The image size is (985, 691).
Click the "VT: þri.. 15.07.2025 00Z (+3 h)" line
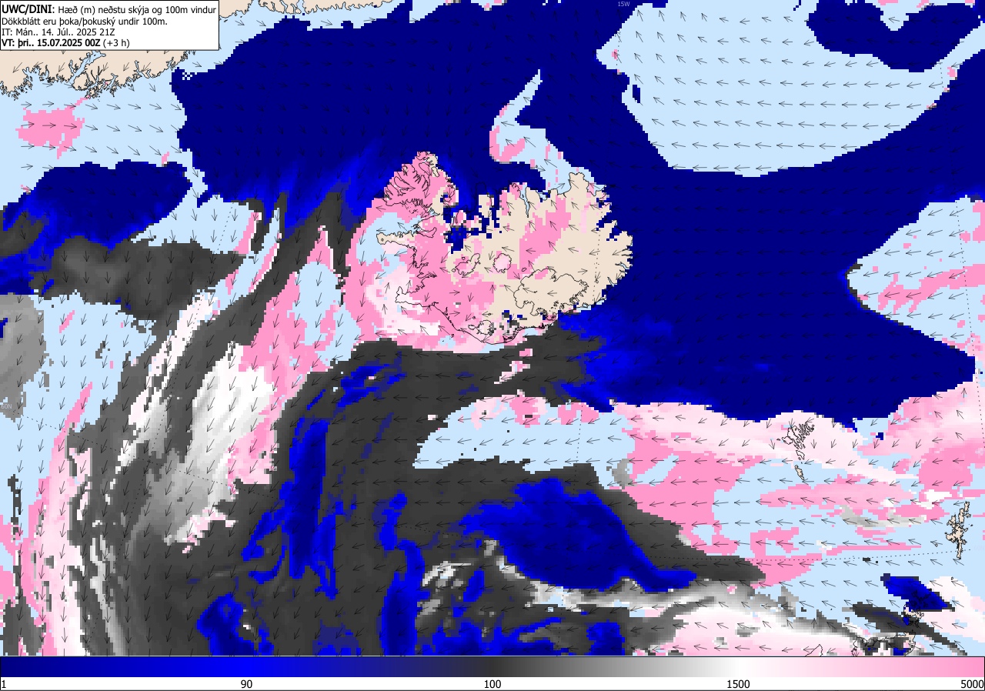pyautogui.click(x=65, y=43)
